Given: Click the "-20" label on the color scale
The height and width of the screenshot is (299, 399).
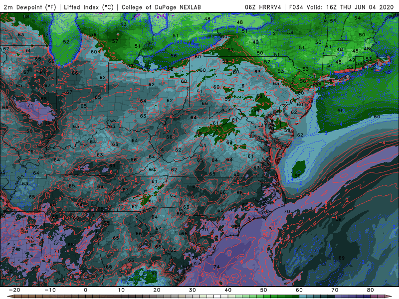Looking at the screenshot, I should tap(14, 290).
